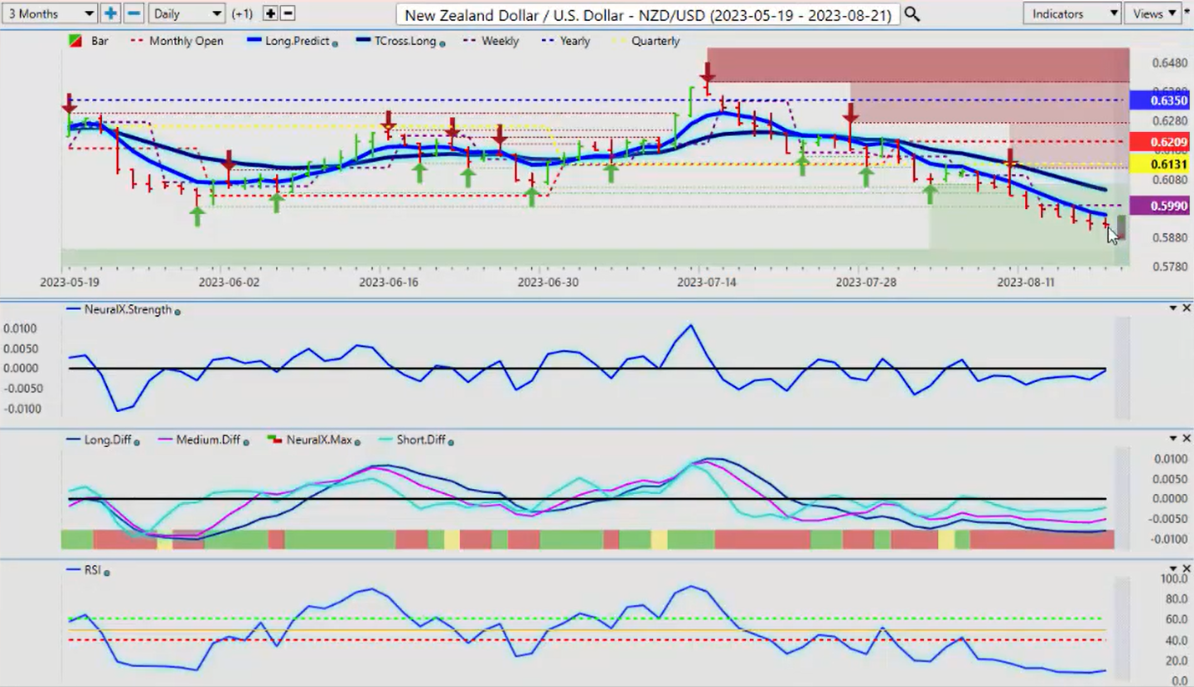Screen dimensions: 1194x687
Task: Click the dot beside Short.Diff
Action: (x=450, y=441)
